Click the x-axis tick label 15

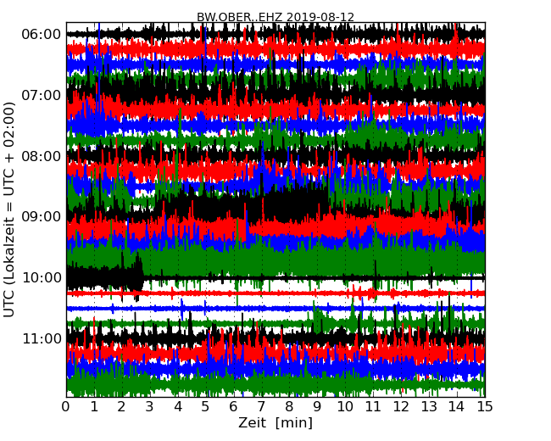click(485, 407)
